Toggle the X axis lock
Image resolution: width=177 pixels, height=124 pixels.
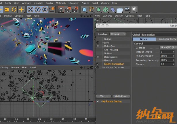(x=31, y=9)
